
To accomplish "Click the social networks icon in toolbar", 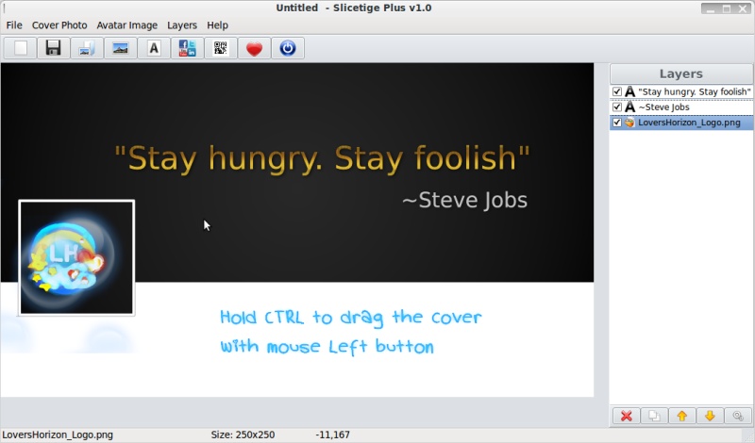I will point(187,48).
